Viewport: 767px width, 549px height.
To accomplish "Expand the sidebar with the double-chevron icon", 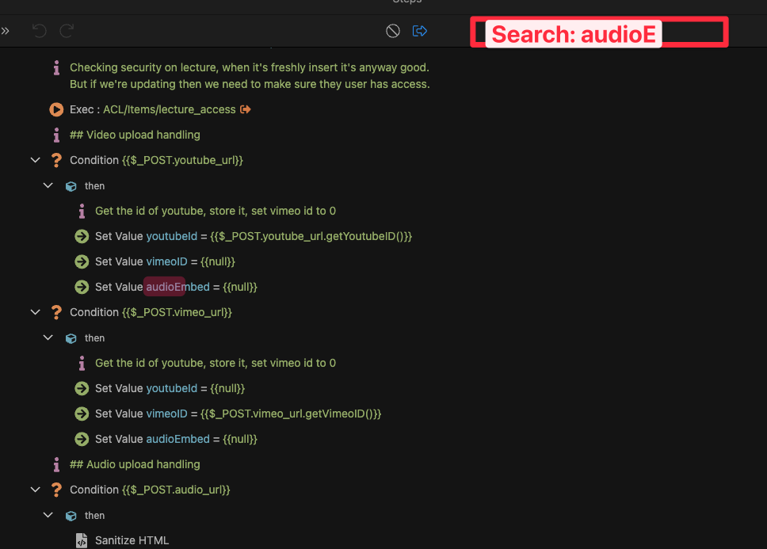I will [5, 31].
